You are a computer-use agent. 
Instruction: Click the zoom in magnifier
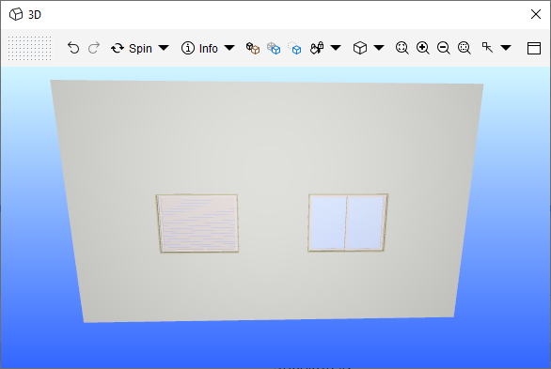(423, 48)
